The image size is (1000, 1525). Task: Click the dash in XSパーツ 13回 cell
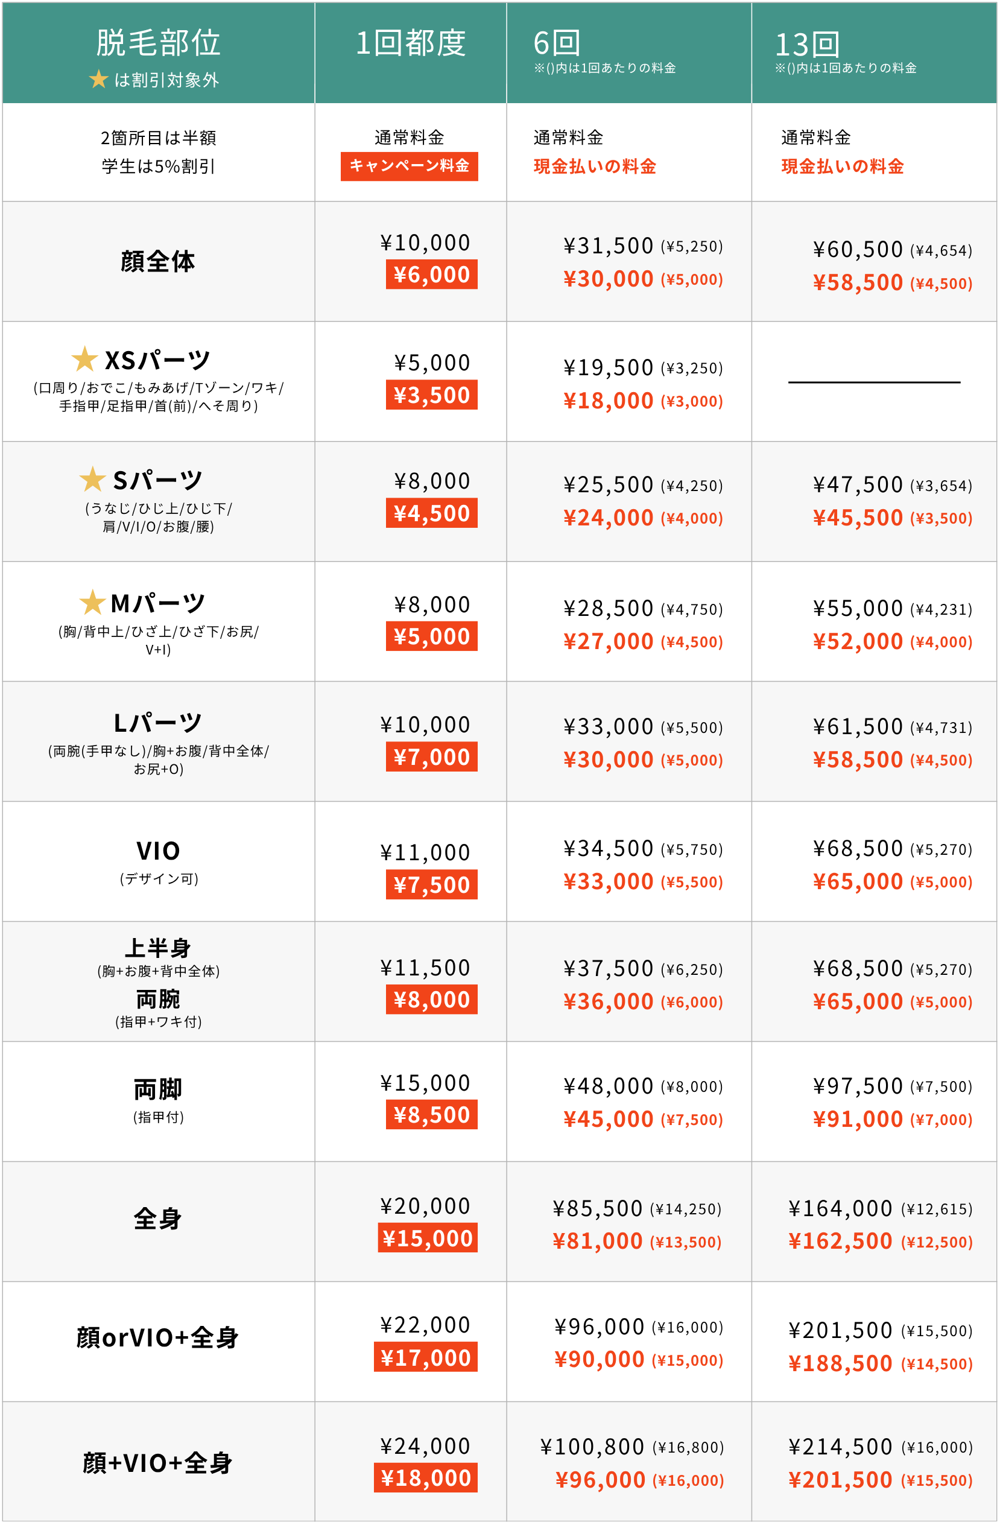[875, 382]
